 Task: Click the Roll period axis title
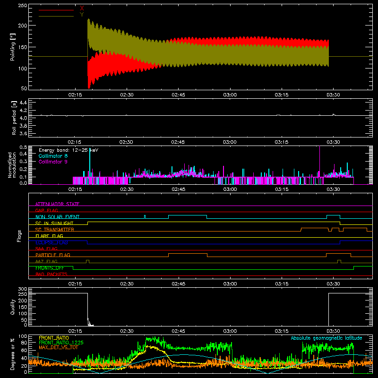click(14, 118)
